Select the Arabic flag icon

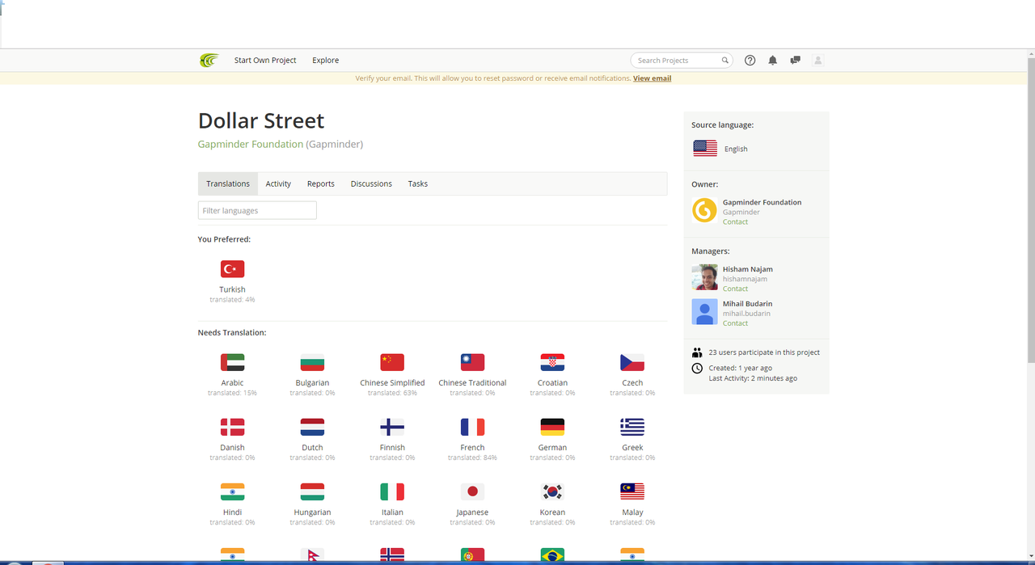pyautogui.click(x=232, y=362)
